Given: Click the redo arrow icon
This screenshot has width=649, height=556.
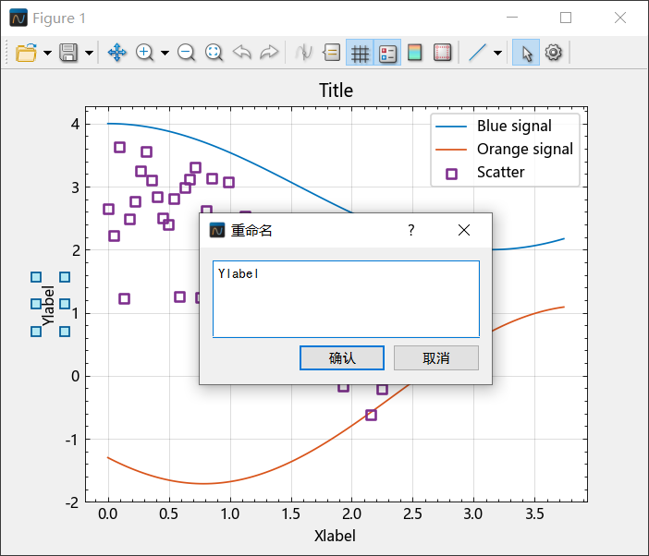Looking at the screenshot, I should pos(269,53).
